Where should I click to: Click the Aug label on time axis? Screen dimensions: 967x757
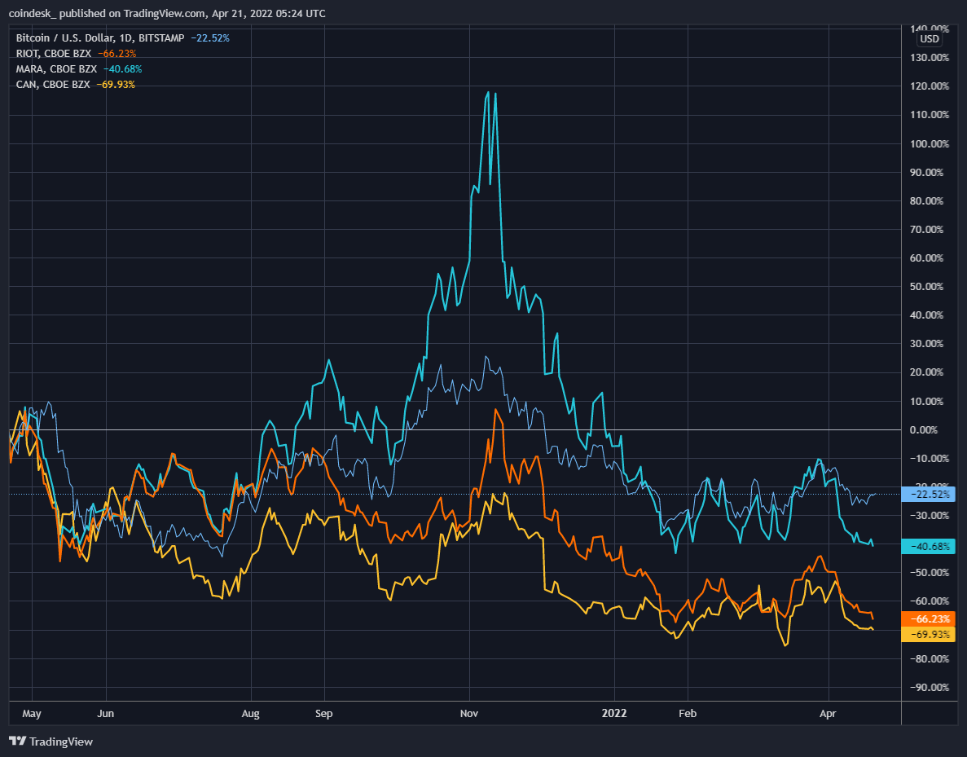coord(250,713)
